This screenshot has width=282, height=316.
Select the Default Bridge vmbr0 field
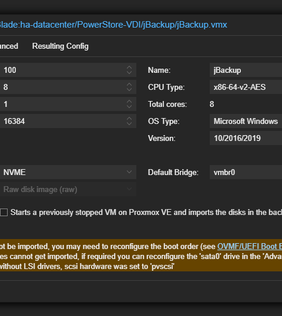coord(246,172)
